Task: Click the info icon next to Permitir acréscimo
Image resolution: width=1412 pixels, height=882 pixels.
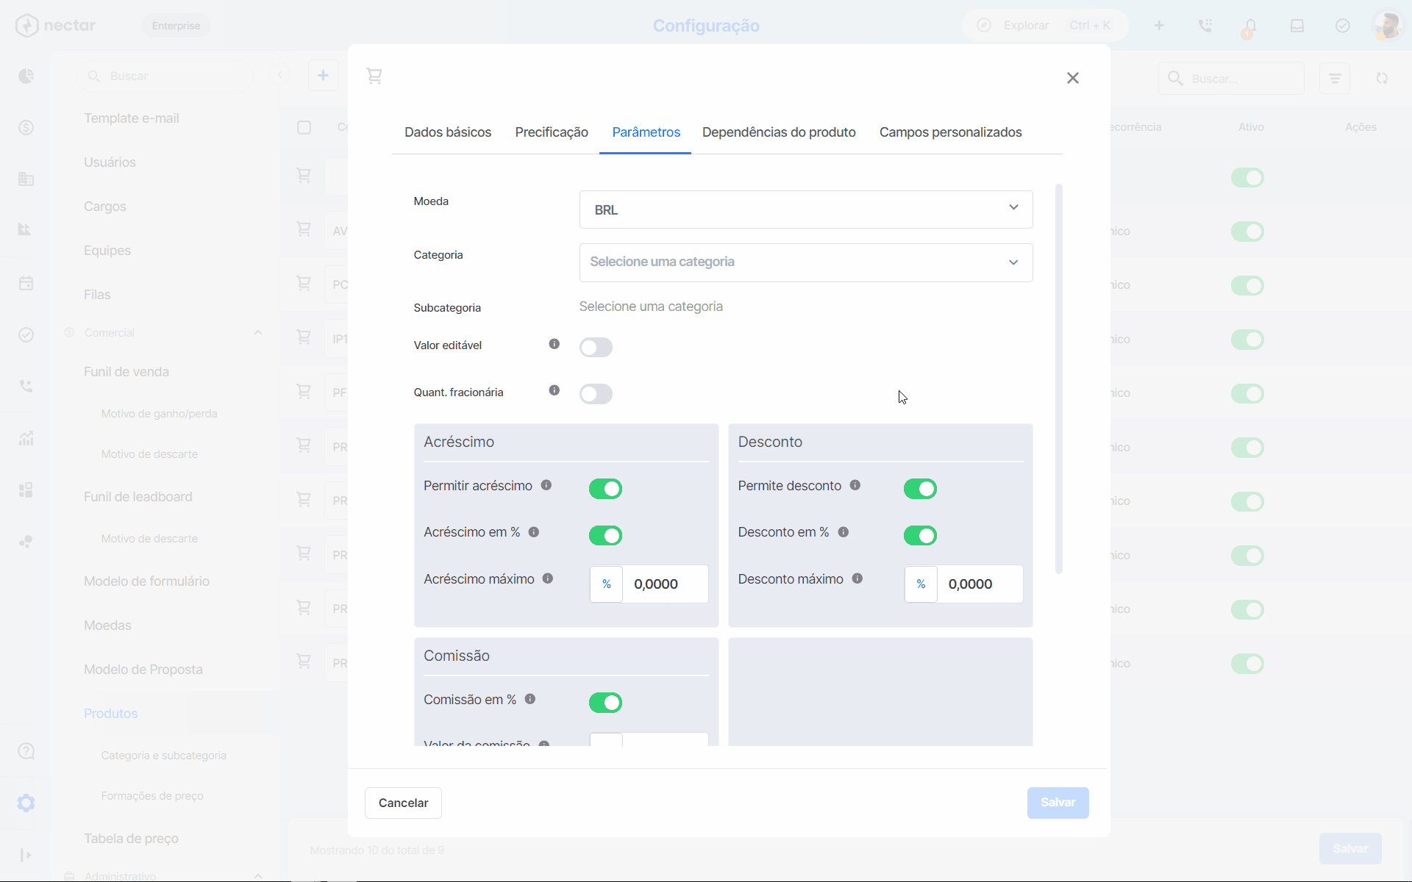Action: [x=546, y=485]
